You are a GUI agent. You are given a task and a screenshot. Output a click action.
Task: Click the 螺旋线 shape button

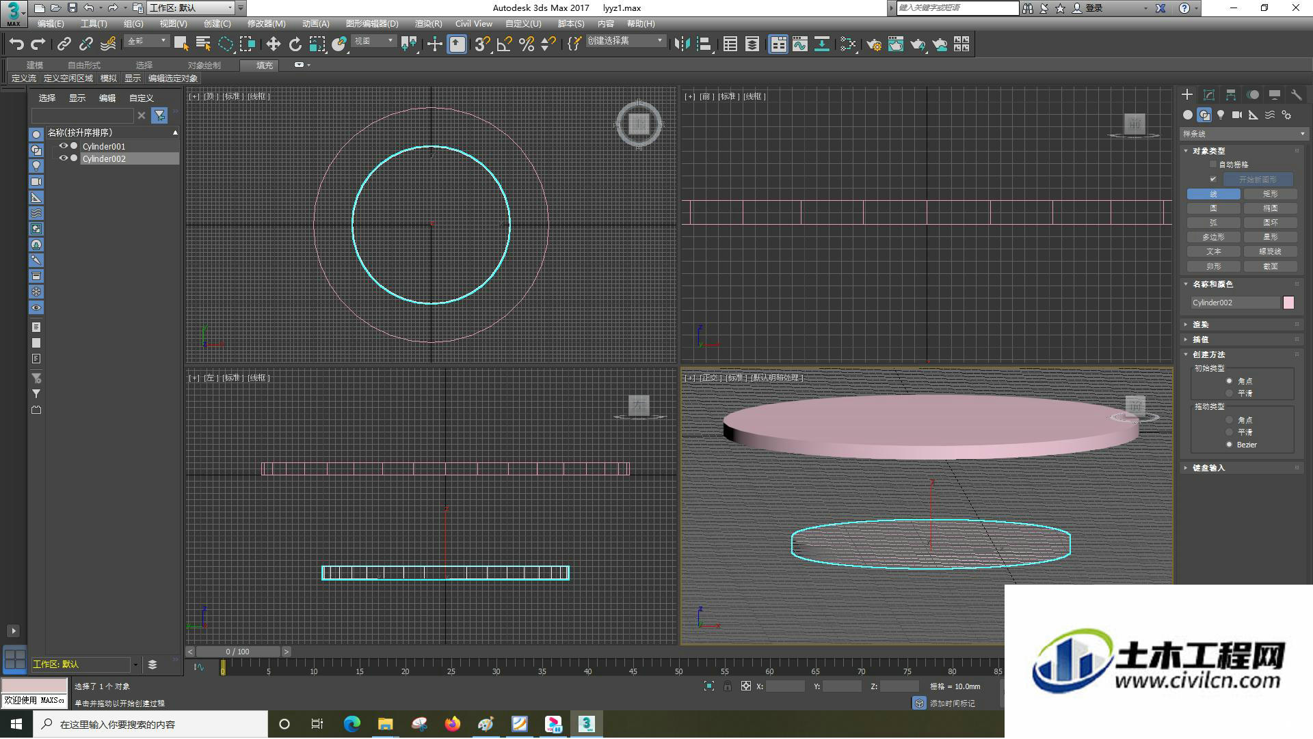(x=1270, y=251)
